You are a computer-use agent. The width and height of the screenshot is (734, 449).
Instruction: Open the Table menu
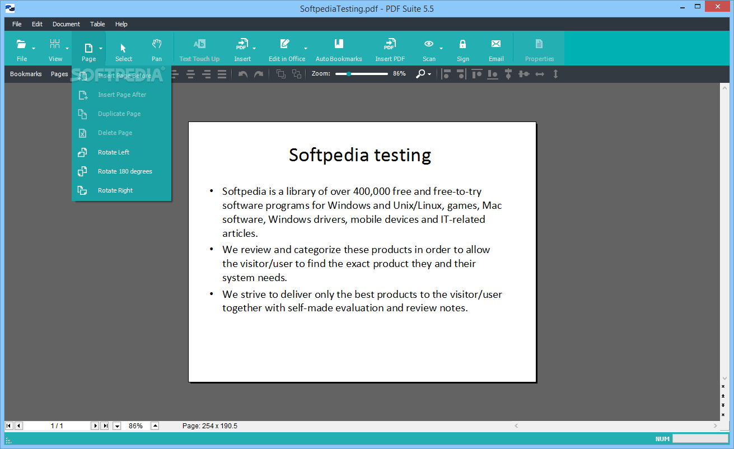point(97,24)
